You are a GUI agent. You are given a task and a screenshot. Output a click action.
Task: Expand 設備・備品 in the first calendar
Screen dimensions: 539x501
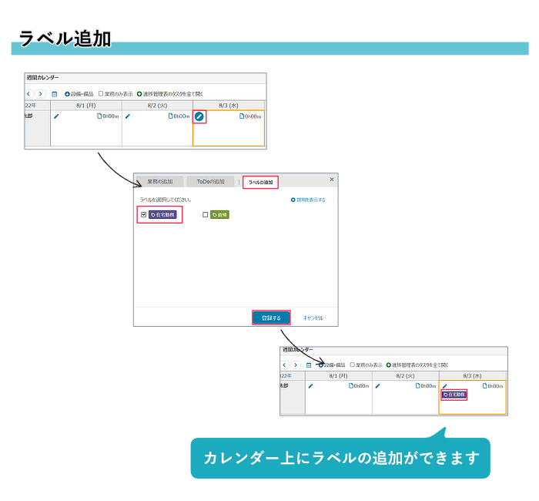coord(67,94)
